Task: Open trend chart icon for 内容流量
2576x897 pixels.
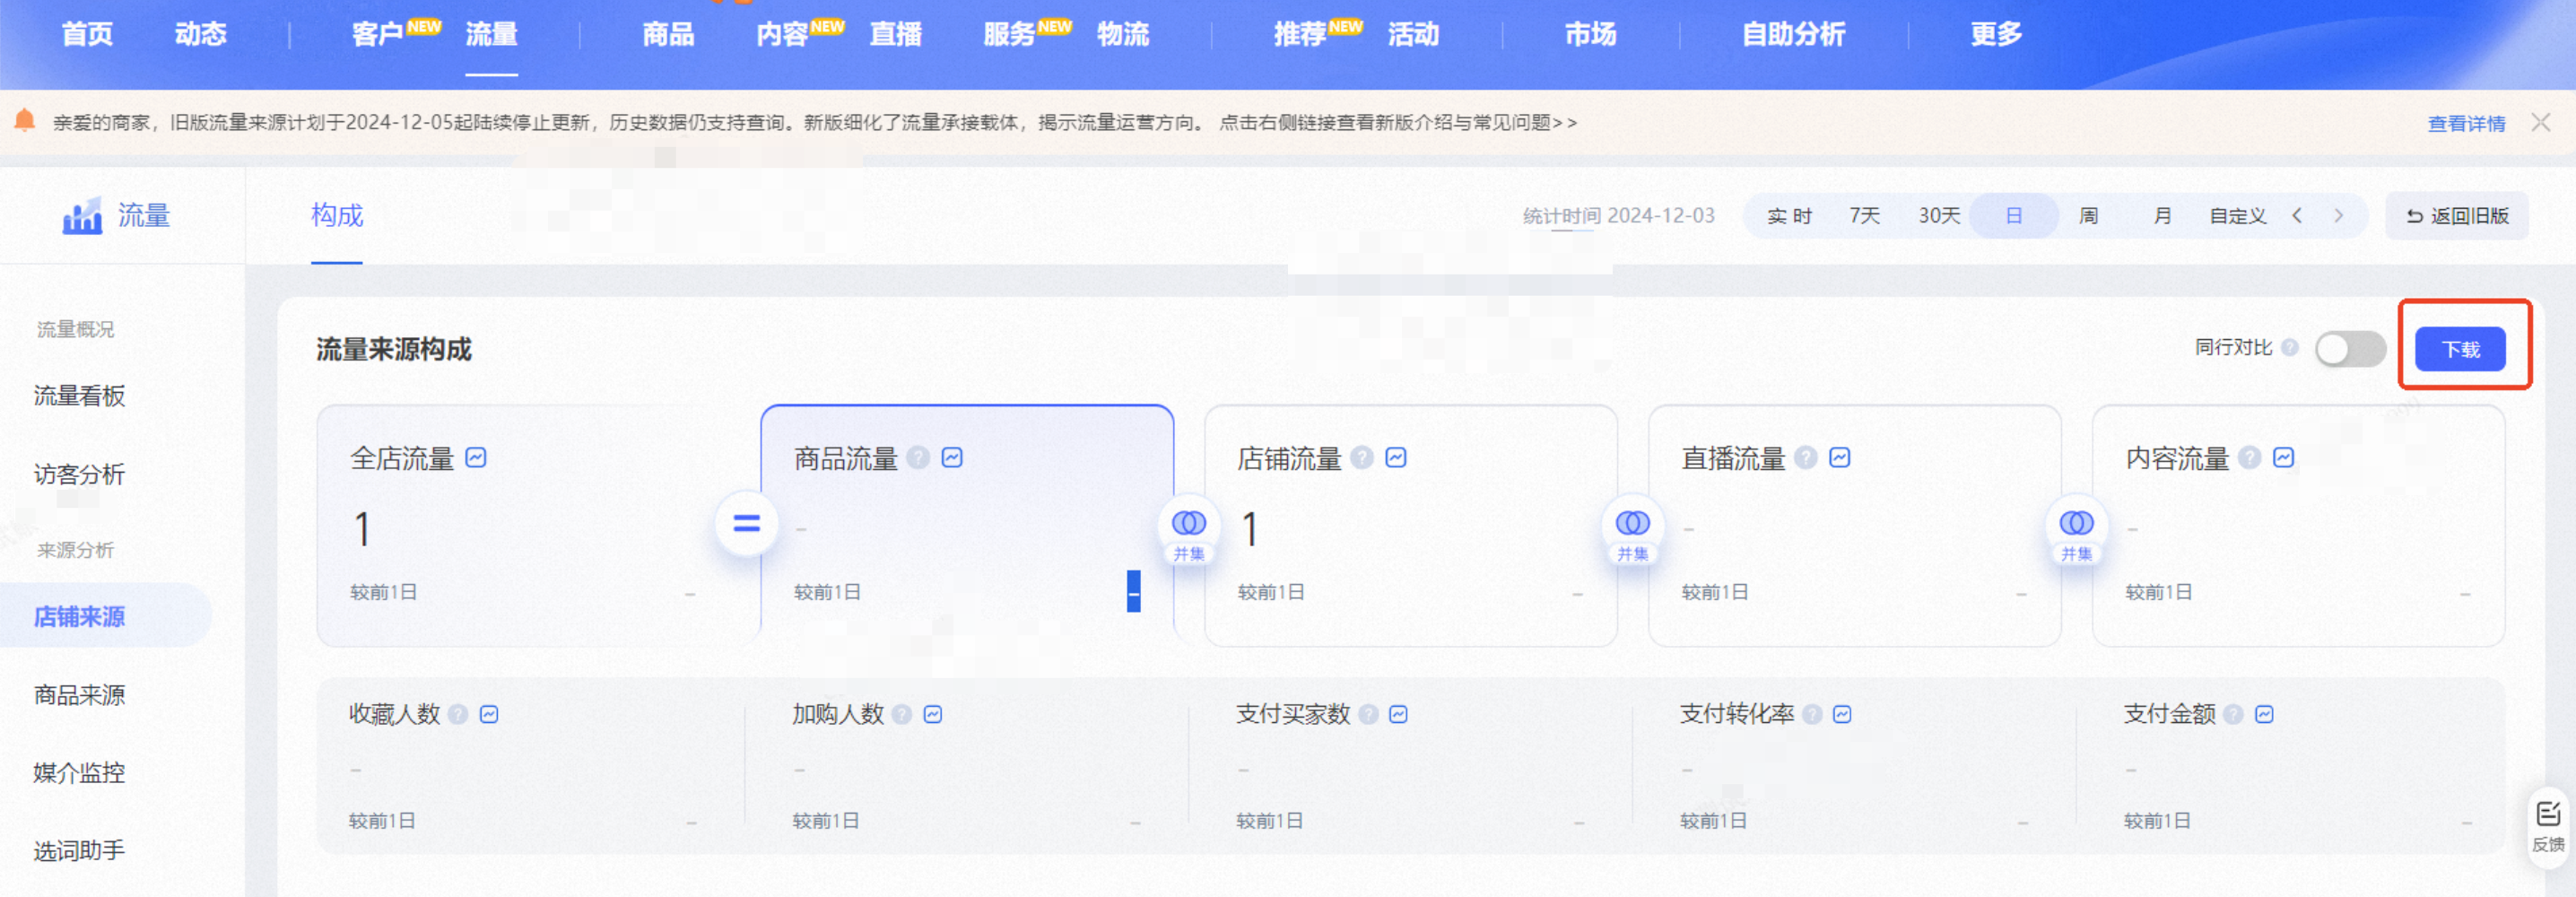Action: click(2284, 458)
